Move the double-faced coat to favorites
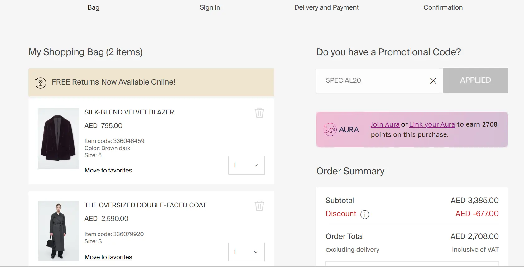The height and width of the screenshot is (267, 524). pyautogui.click(x=108, y=257)
